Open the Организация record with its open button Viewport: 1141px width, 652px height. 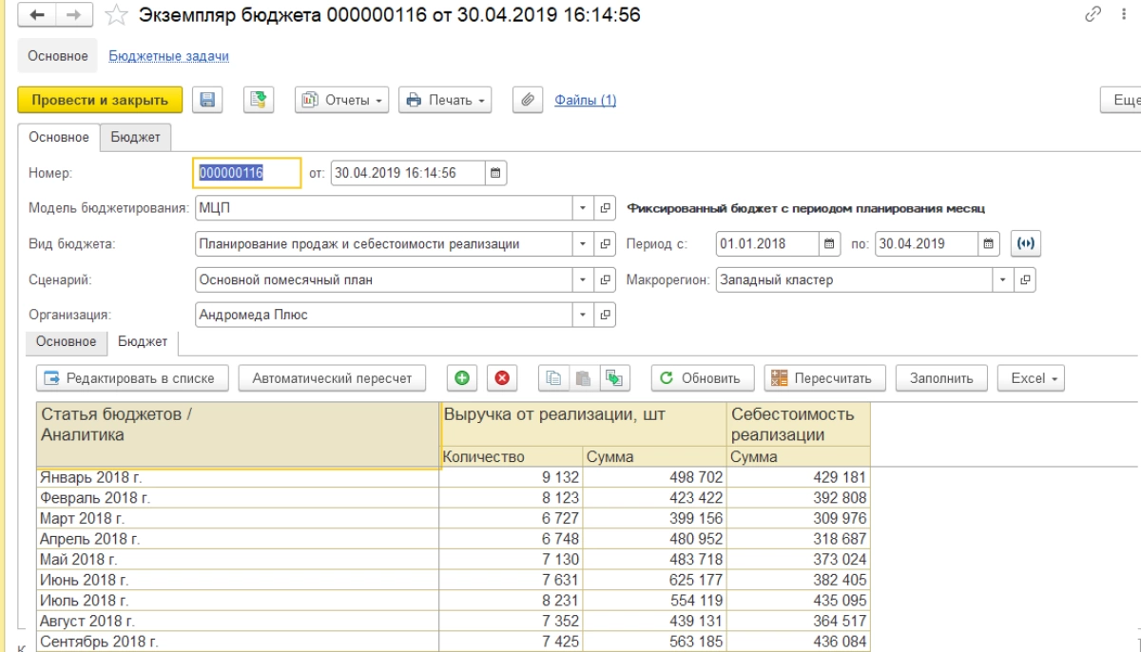605,315
